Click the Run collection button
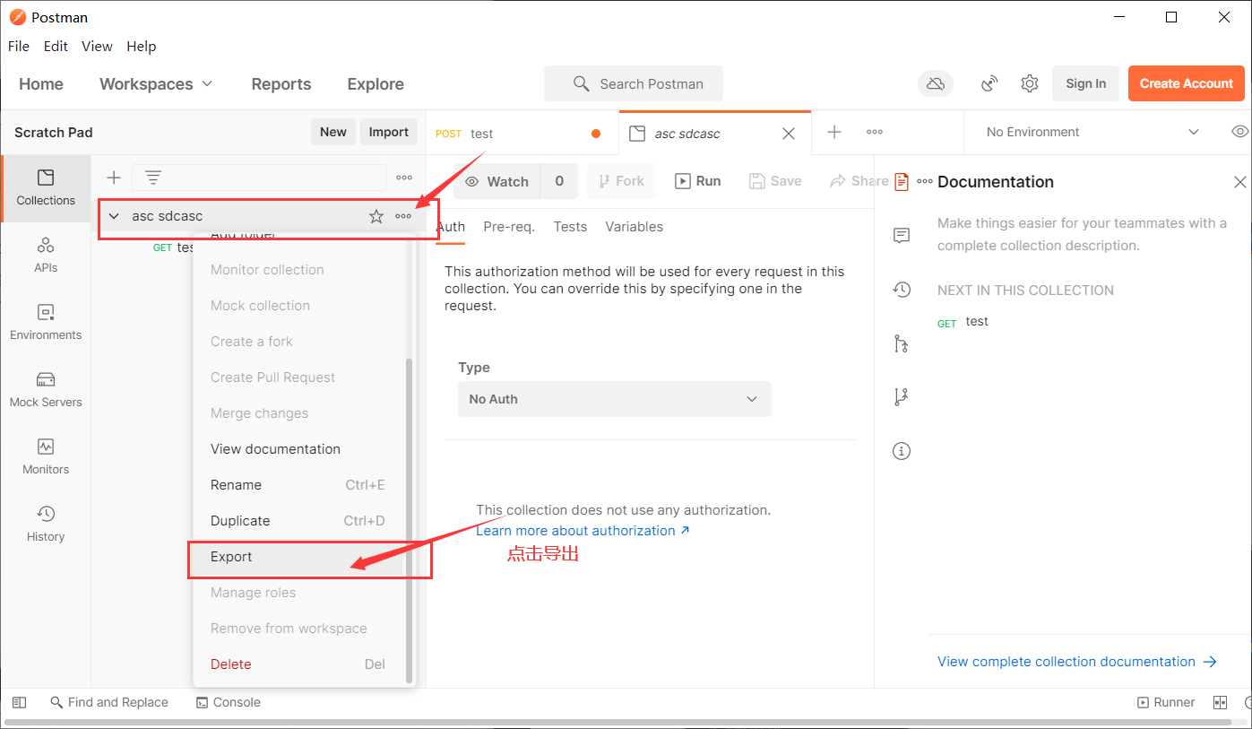 [698, 181]
